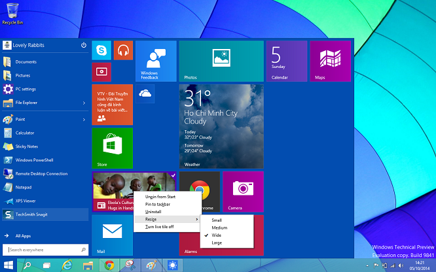Click the checkmark on the selected News tile
This screenshot has width=436, height=272.
point(173,175)
